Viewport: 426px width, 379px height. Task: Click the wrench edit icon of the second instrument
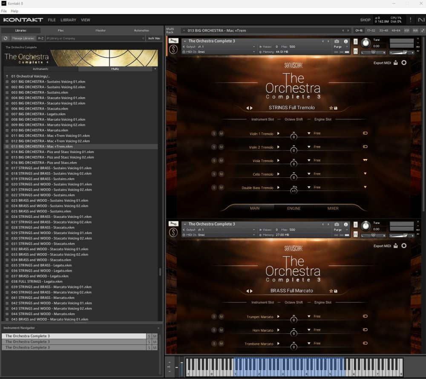pyautogui.click(x=173, y=224)
